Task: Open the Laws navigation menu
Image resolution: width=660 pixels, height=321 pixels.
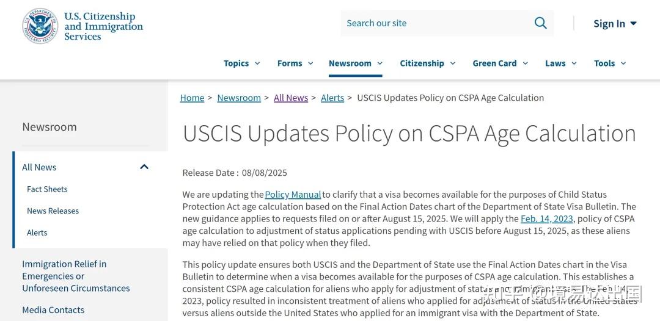Action: (560, 63)
